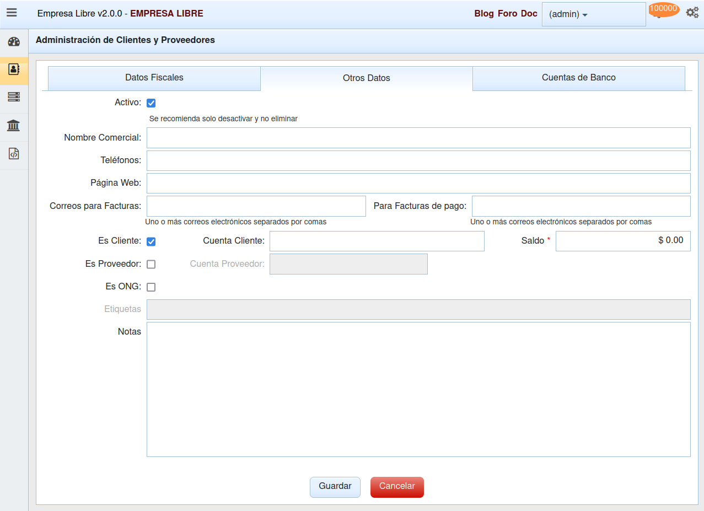Select the contacts address book sidebar icon

click(14, 69)
